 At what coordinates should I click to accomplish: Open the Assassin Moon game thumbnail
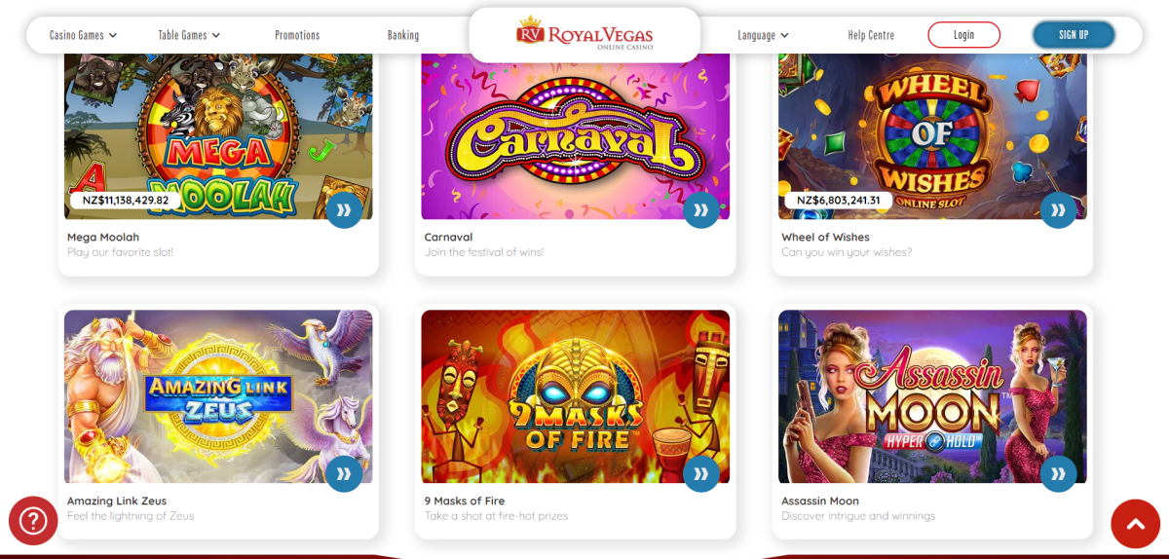pyautogui.click(x=932, y=396)
